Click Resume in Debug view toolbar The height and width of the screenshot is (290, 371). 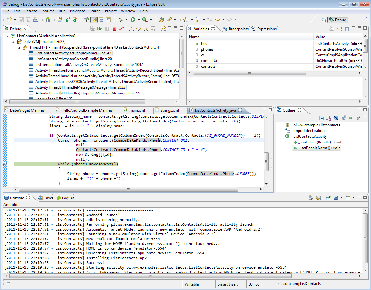[100, 29]
